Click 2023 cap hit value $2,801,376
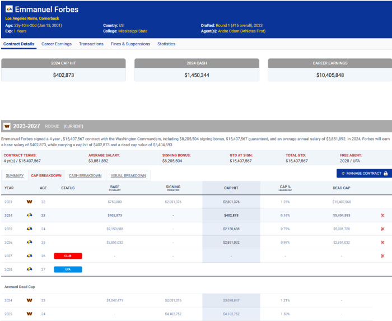Screen dimensions: 392x321 [x=231, y=202]
